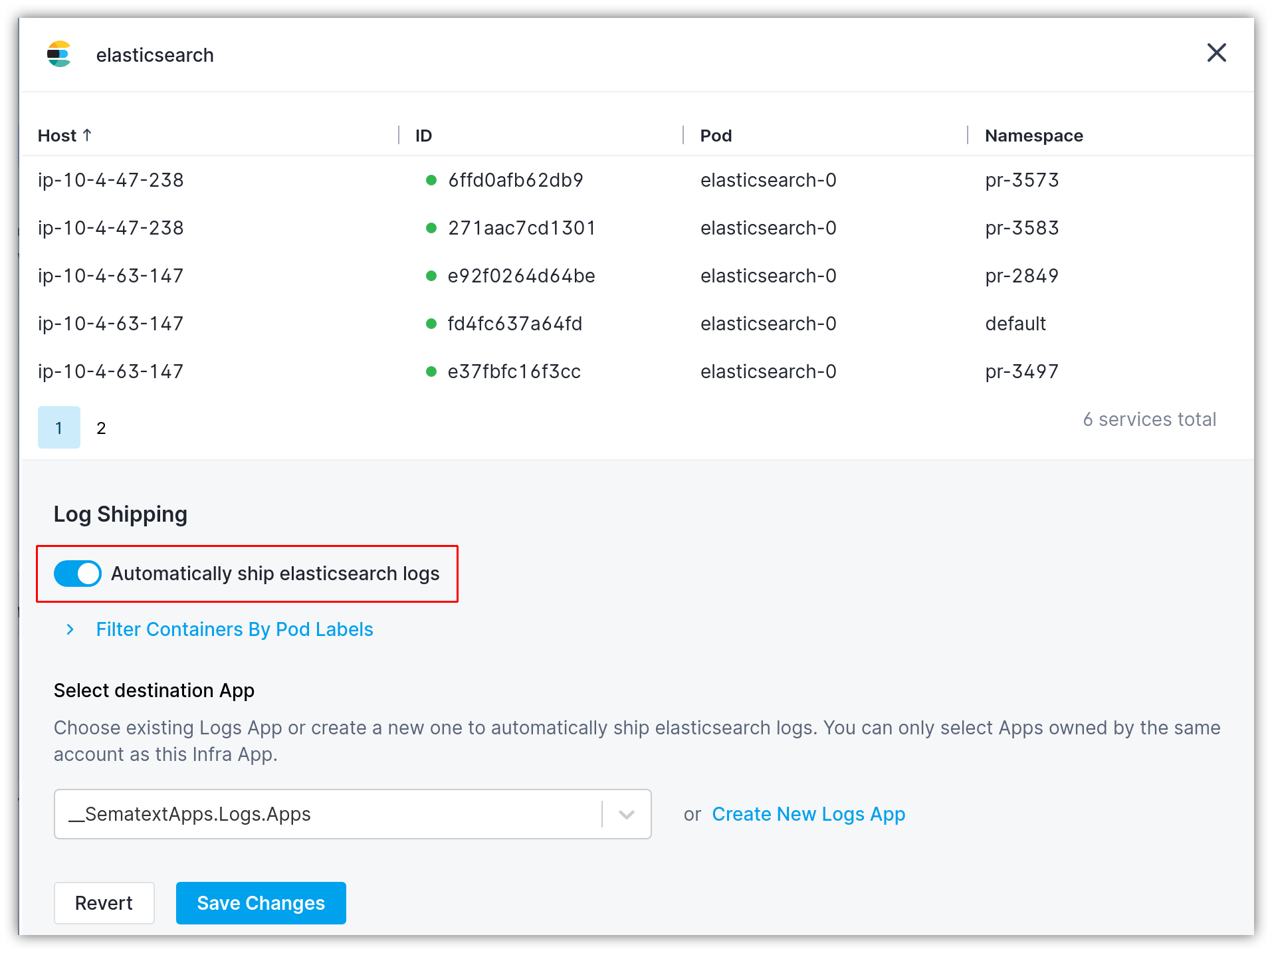Click green status dot for fd4fc637a64fd
The height and width of the screenshot is (953, 1272).
click(x=431, y=324)
